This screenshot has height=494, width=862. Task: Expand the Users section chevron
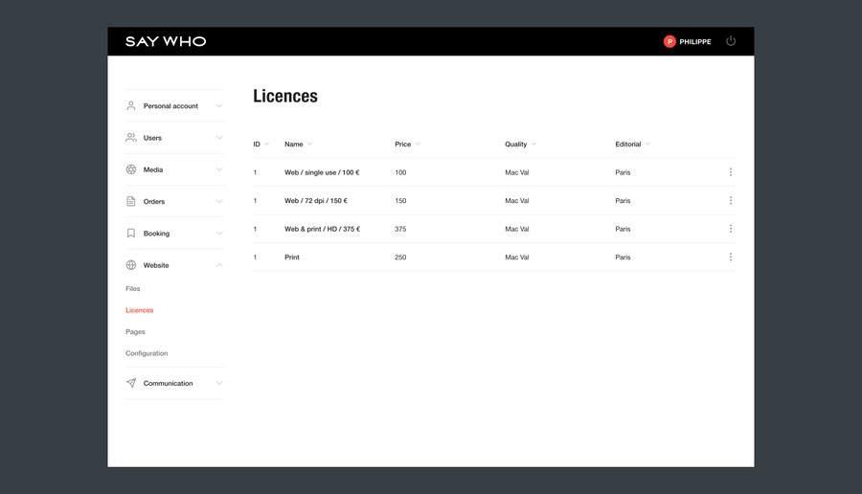[219, 138]
